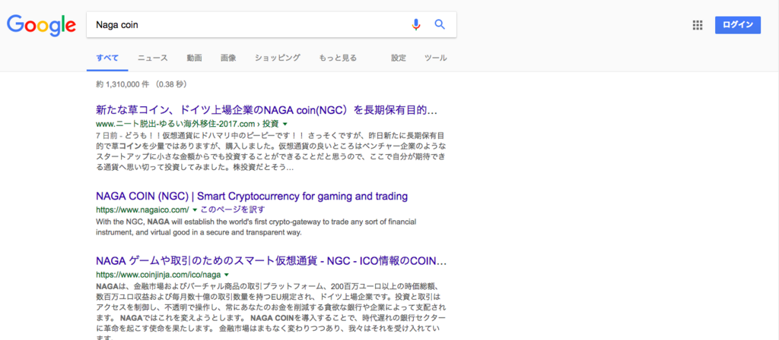Expand dropdown arrow next to 投資 URL
The height and width of the screenshot is (340, 779).
coord(285,124)
